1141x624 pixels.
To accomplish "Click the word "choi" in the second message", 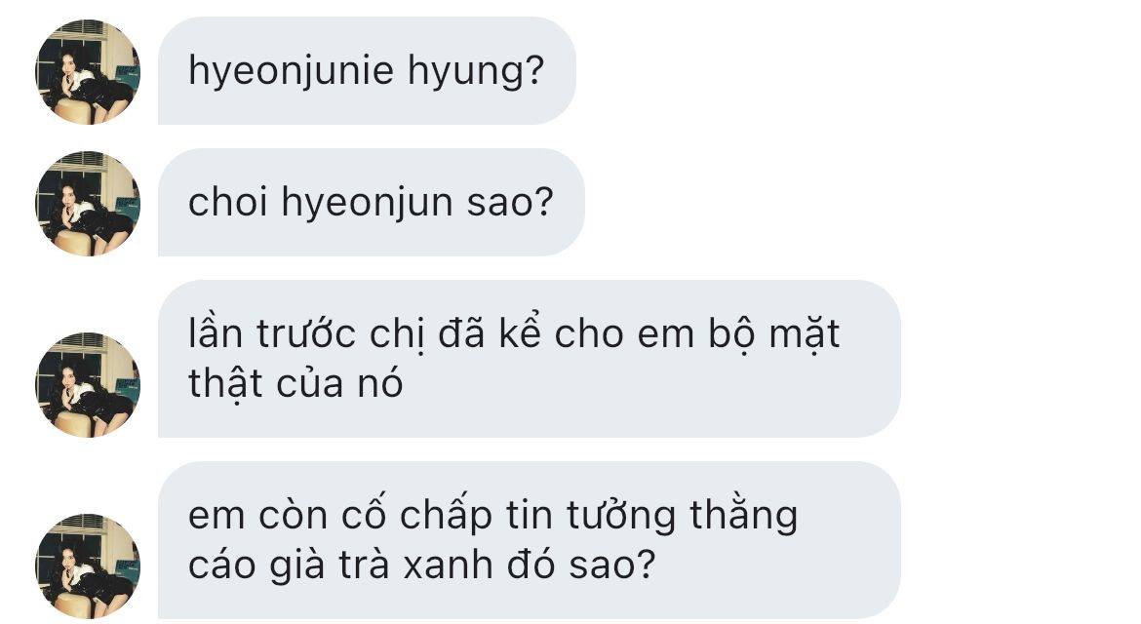I will point(228,202).
